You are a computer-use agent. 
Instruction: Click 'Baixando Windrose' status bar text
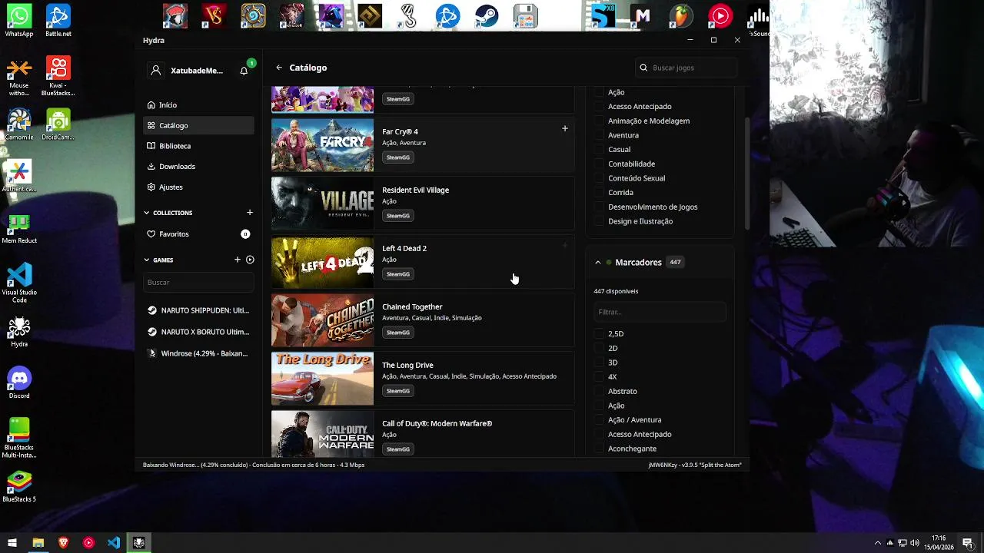[254, 465]
